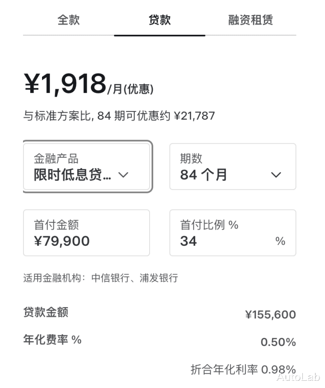This screenshot has height=388, width=325.
Task: Click the 贷款金额 label
Action: click(46, 312)
